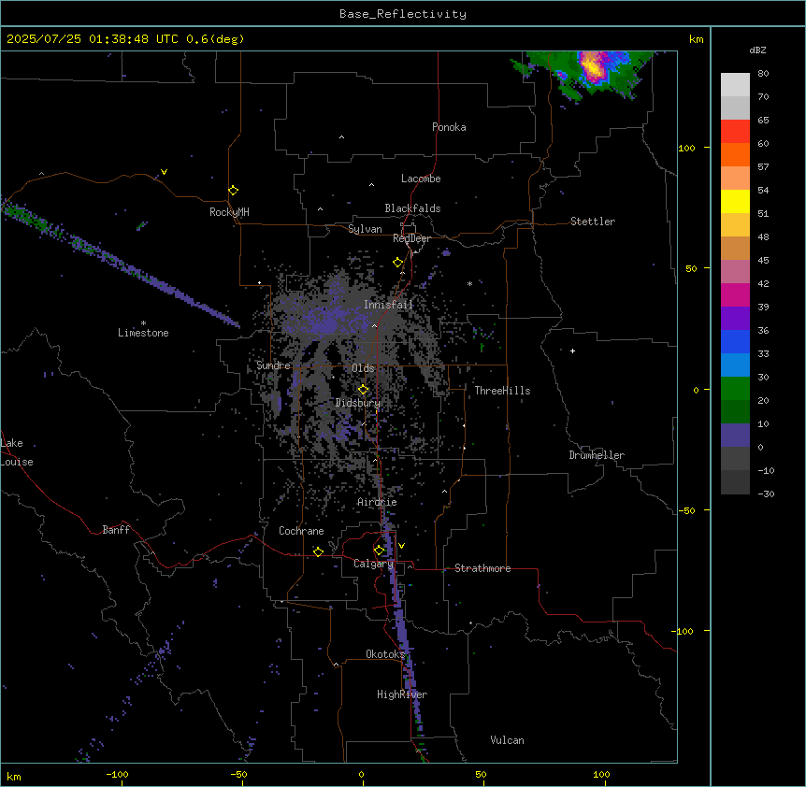Click the 45 value in the dBZ legend
806x787 pixels.
click(x=763, y=261)
